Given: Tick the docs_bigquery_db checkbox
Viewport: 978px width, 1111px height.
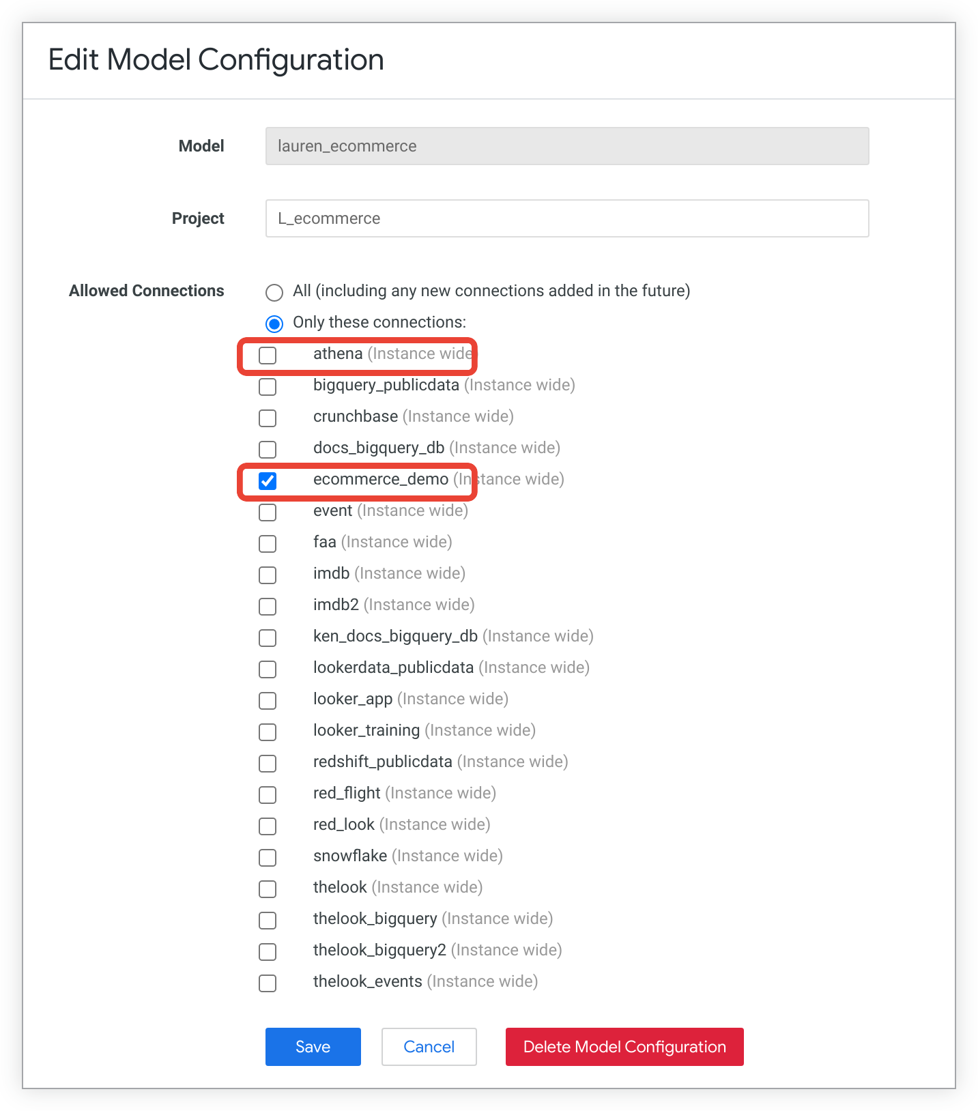Looking at the screenshot, I should pos(268,450).
